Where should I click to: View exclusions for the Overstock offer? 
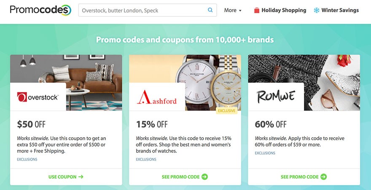click(27, 160)
